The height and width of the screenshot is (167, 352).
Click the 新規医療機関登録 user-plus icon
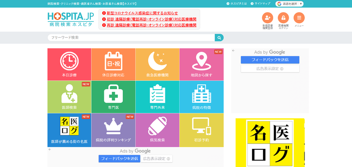268,18
